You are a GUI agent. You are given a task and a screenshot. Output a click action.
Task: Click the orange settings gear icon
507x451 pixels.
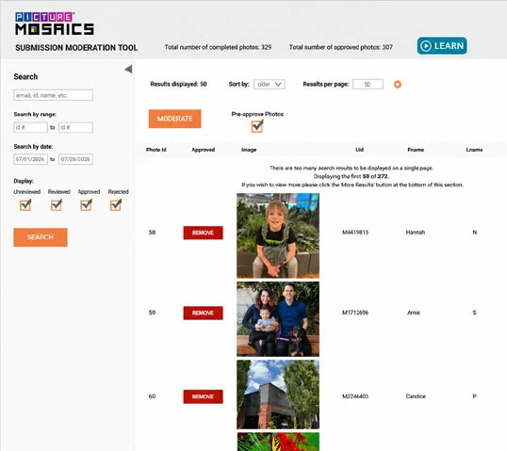pos(398,85)
